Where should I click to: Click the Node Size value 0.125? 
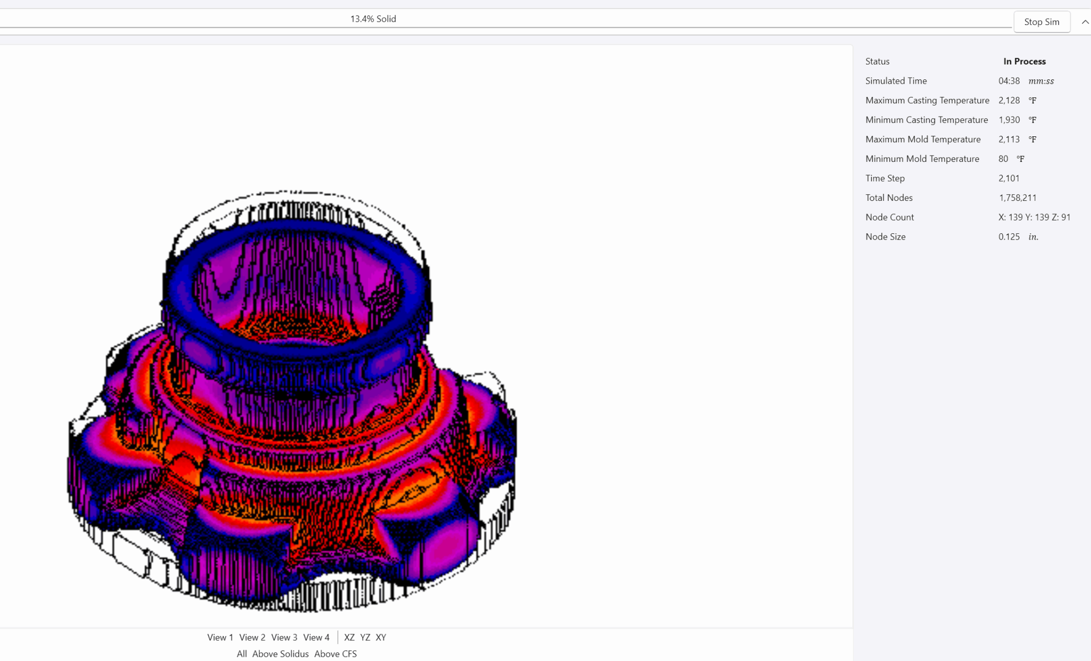coord(1009,236)
